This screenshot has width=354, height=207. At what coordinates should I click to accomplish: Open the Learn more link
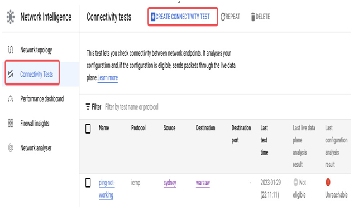(x=107, y=78)
